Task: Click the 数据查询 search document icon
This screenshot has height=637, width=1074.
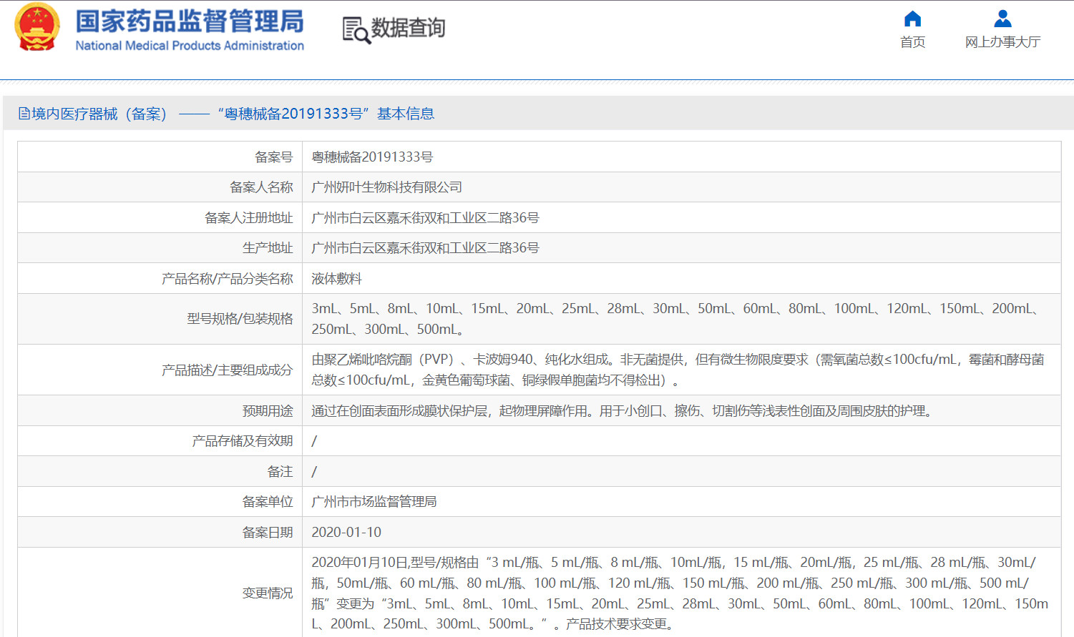Action: [x=356, y=30]
